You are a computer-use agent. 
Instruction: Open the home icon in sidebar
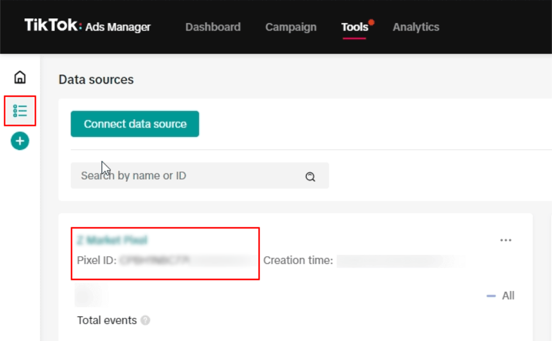20,77
